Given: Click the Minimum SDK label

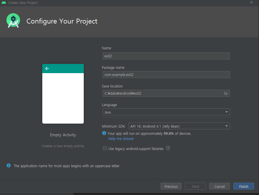Looking at the screenshot, I should pyautogui.click(x=113, y=126).
